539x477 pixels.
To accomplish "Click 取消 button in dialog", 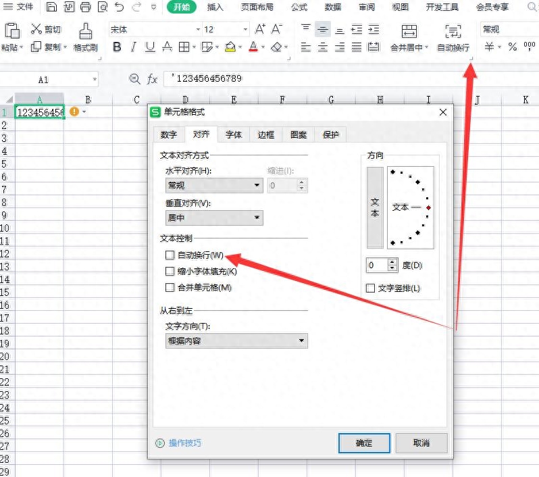I will [421, 443].
